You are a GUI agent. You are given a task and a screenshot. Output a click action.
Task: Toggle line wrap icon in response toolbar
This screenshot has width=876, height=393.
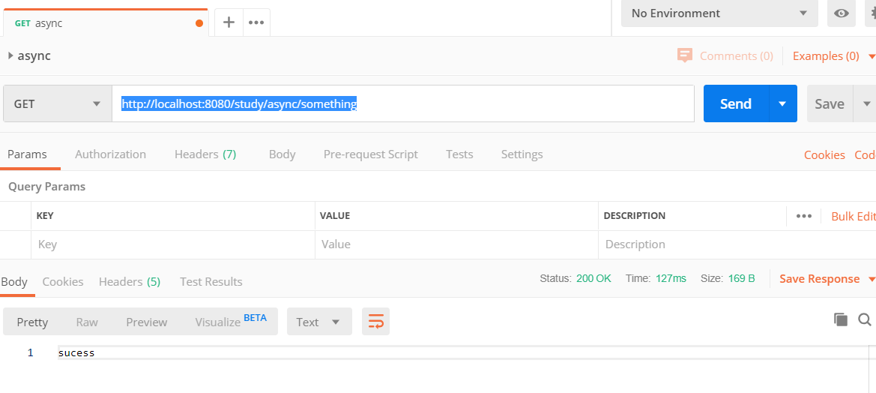(375, 322)
